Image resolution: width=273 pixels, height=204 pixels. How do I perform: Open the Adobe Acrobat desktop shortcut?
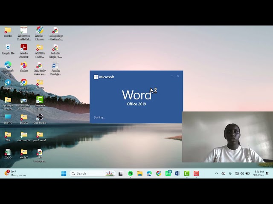(x=24, y=51)
